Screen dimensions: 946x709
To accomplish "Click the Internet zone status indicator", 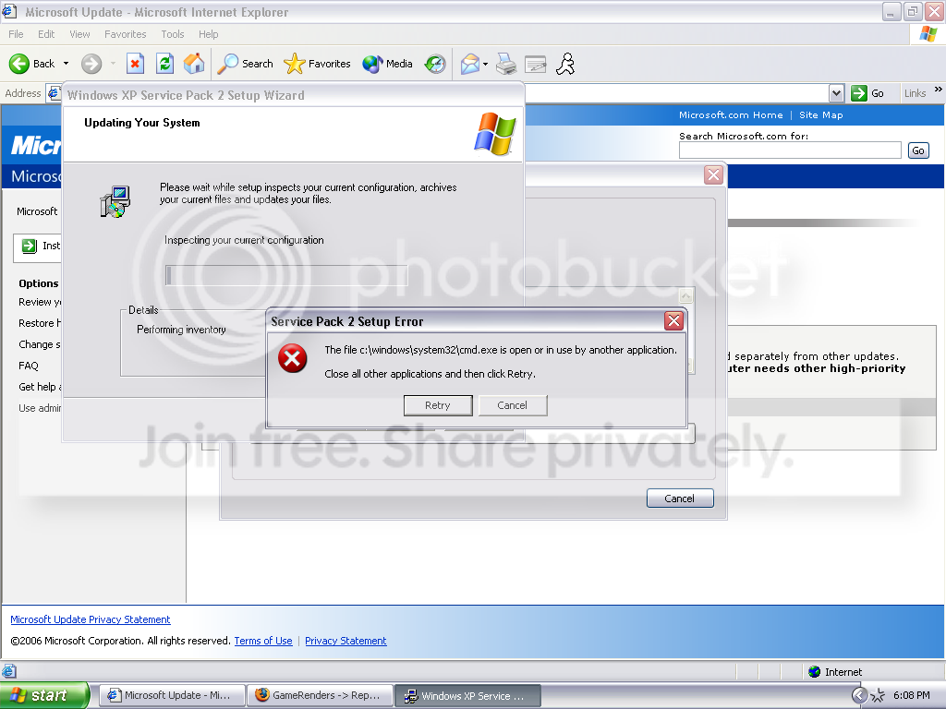I will click(835, 672).
